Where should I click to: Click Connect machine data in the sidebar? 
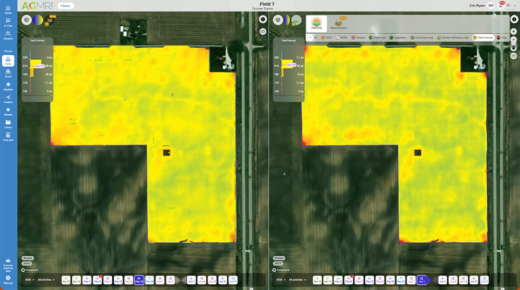8,265
